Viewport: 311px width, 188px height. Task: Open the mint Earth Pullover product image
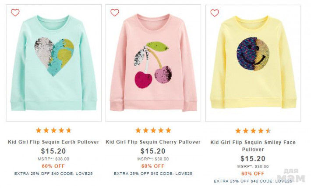[53, 63]
